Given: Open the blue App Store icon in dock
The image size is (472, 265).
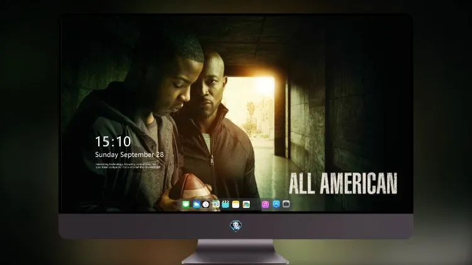Looking at the screenshot, I should click(x=276, y=204).
